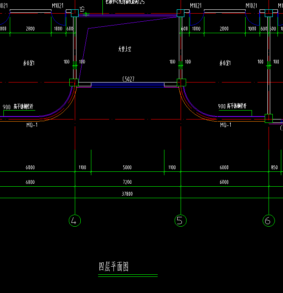Image resolution: width=283 pixels, height=293 pixels.
Task: Click the M1021 door label just left of axis 4
Action: coord(57,6)
